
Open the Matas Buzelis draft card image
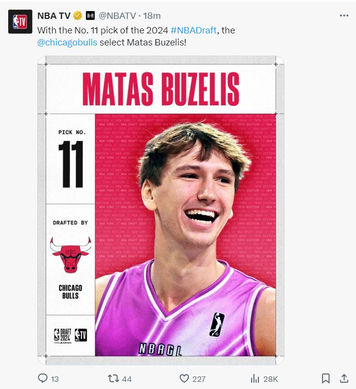[161, 210]
